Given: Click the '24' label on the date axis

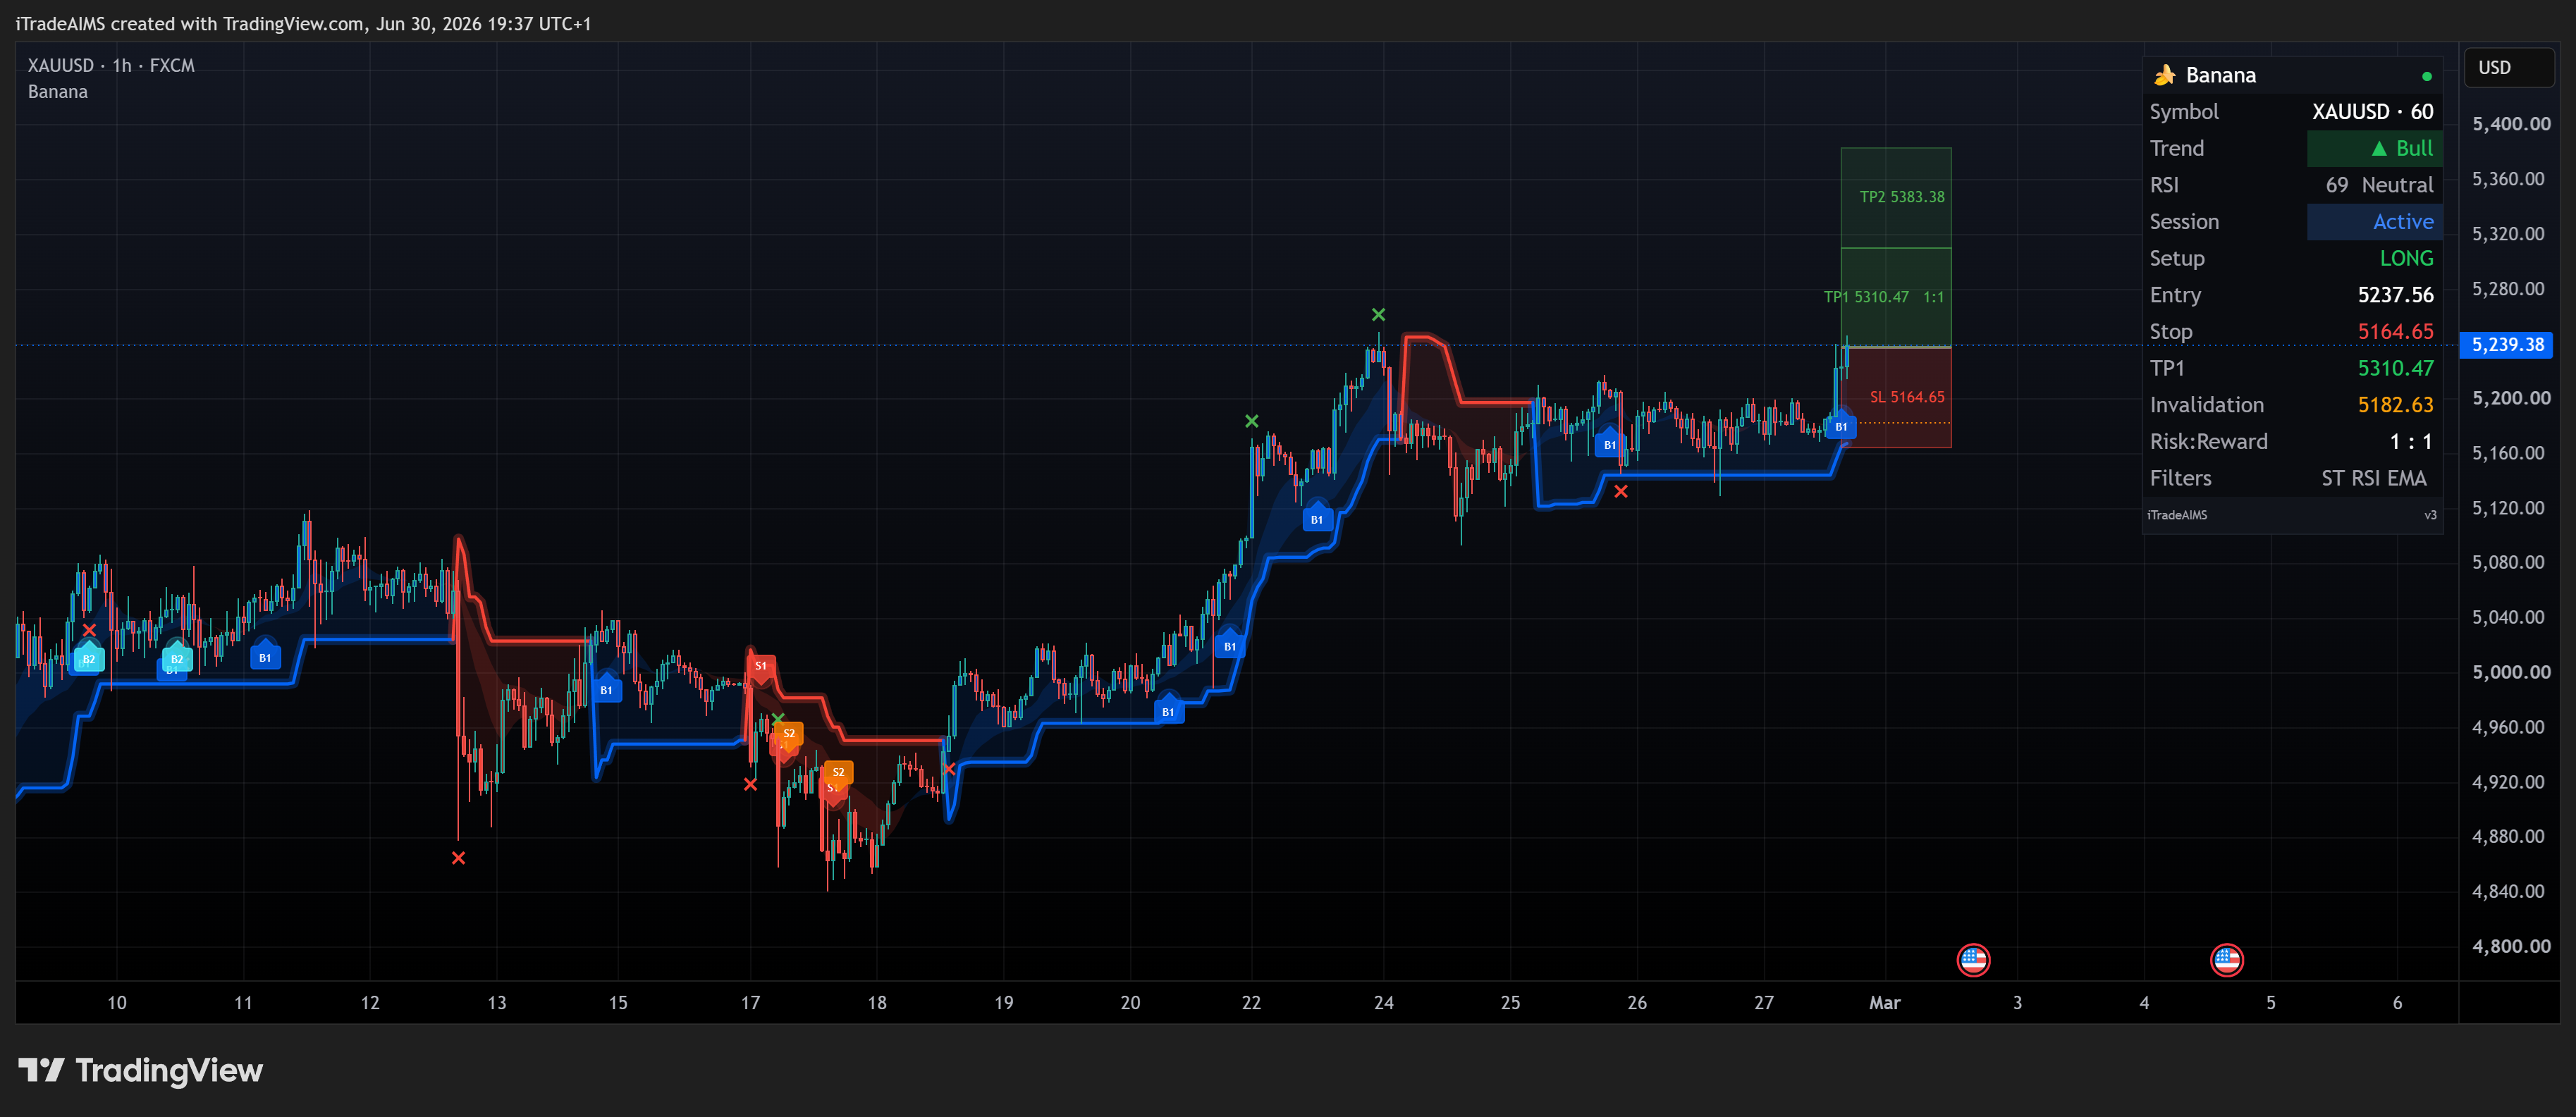Looking at the screenshot, I should click(x=1383, y=1002).
